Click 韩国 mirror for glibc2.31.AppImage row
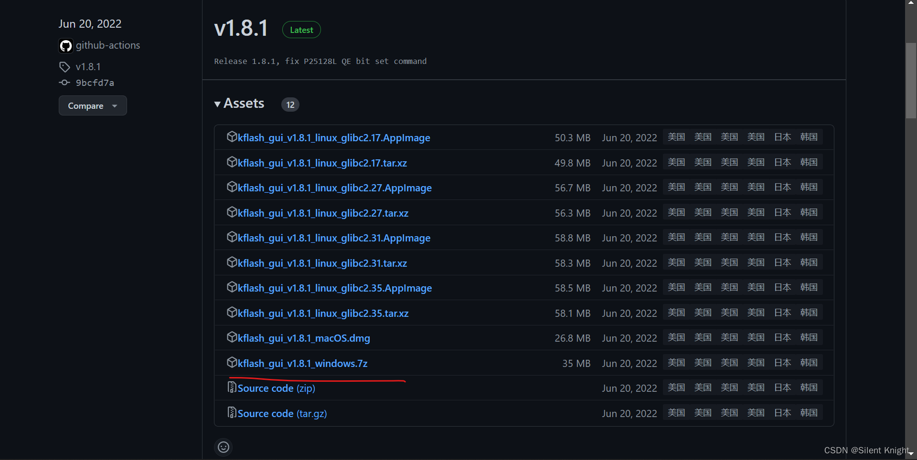This screenshot has width=917, height=460. pyautogui.click(x=809, y=237)
